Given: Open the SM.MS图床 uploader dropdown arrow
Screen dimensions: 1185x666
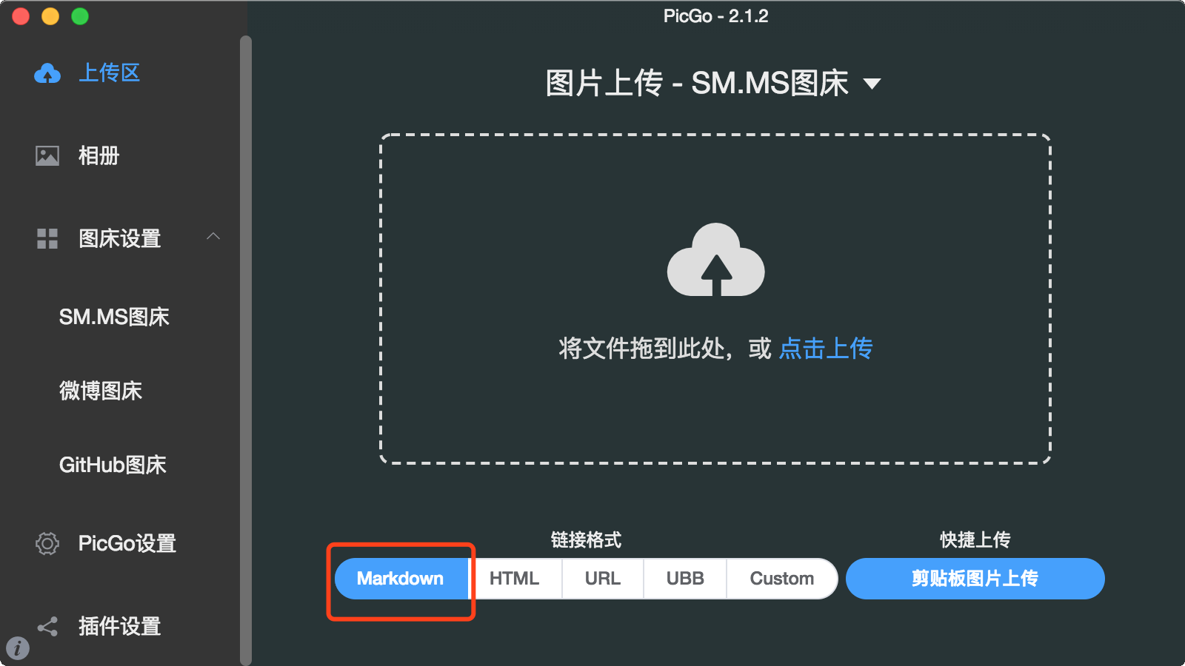Looking at the screenshot, I should (x=872, y=84).
